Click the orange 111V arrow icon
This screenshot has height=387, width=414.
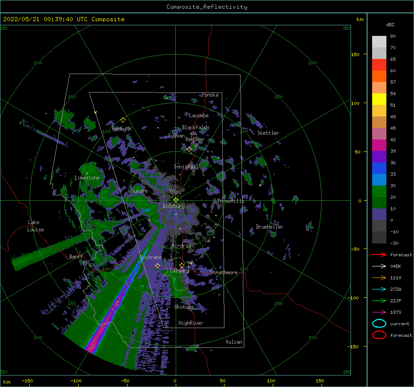point(379,277)
